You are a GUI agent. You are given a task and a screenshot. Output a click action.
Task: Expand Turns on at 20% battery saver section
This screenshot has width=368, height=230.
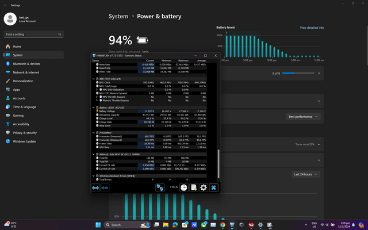click(319, 144)
